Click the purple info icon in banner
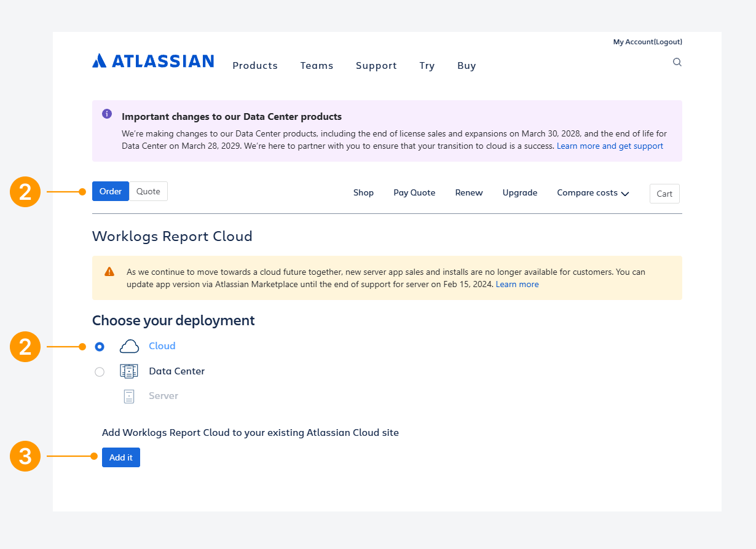This screenshot has height=549, width=756. pos(107,114)
